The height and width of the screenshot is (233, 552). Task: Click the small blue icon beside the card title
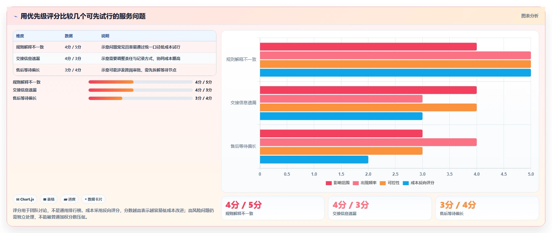15,16
